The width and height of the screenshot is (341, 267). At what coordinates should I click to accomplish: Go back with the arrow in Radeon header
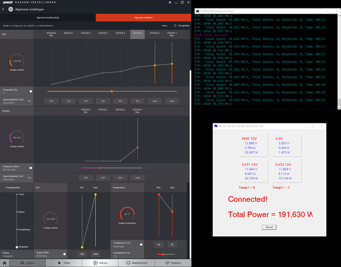(x=3, y=9)
